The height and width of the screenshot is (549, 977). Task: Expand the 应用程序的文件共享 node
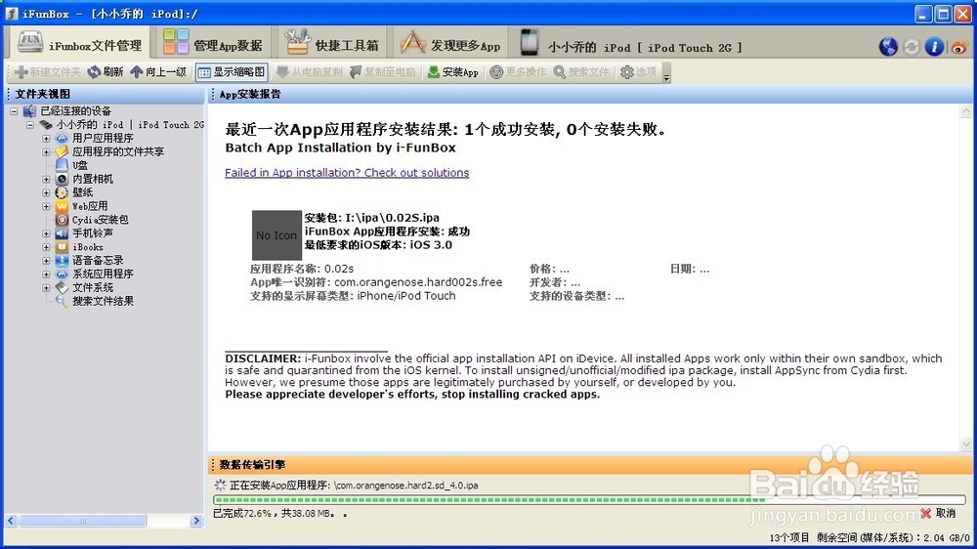click(46, 152)
